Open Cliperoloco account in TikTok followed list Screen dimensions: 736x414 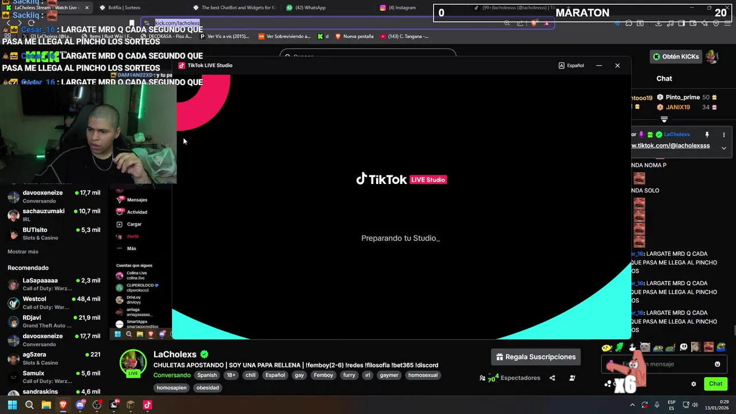(x=137, y=287)
